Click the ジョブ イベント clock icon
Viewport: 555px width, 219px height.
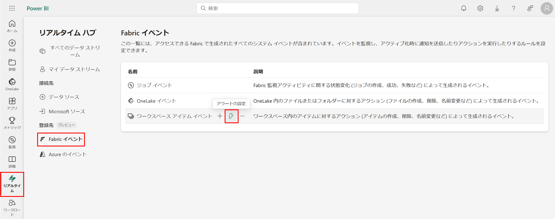[x=131, y=85]
